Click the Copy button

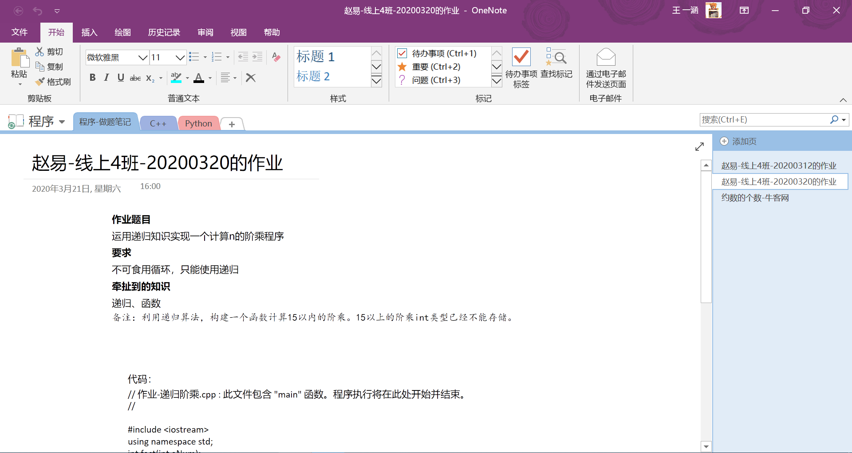[49, 67]
